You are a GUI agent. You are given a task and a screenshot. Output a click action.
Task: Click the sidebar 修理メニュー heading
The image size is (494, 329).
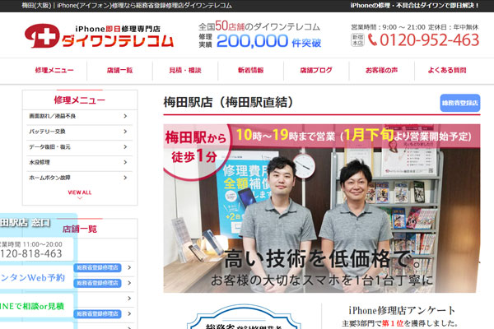tap(80, 100)
